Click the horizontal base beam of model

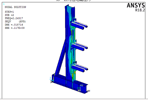(x=70, y=84)
